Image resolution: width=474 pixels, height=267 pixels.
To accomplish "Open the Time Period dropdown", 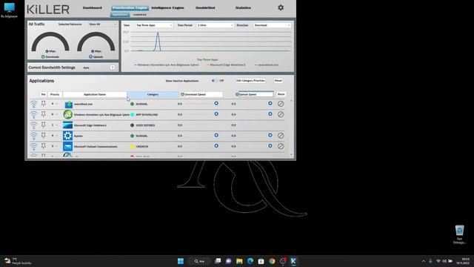I will click(x=215, y=25).
